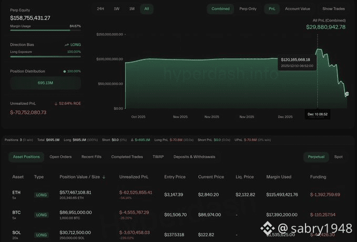Screen dimensions: 357x242
Task: Click the LONG direction bias trend icon
Action: pyautogui.click(x=66, y=45)
